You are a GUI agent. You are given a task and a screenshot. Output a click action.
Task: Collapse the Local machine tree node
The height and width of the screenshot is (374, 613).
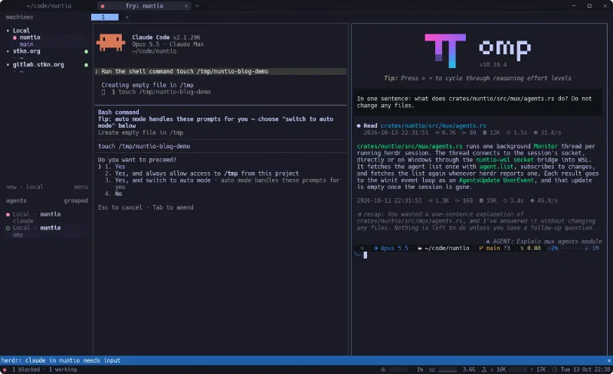(x=8, y=31)
